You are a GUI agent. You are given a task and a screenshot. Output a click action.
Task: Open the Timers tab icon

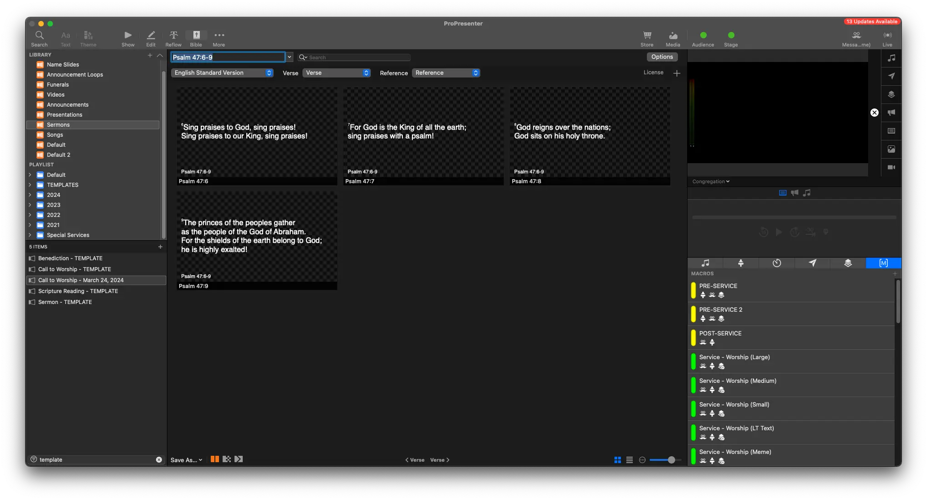click(776, 263)
